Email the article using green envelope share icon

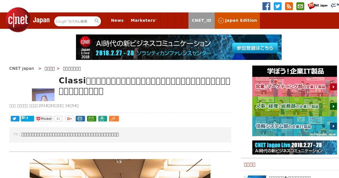(x=92, y=119)
